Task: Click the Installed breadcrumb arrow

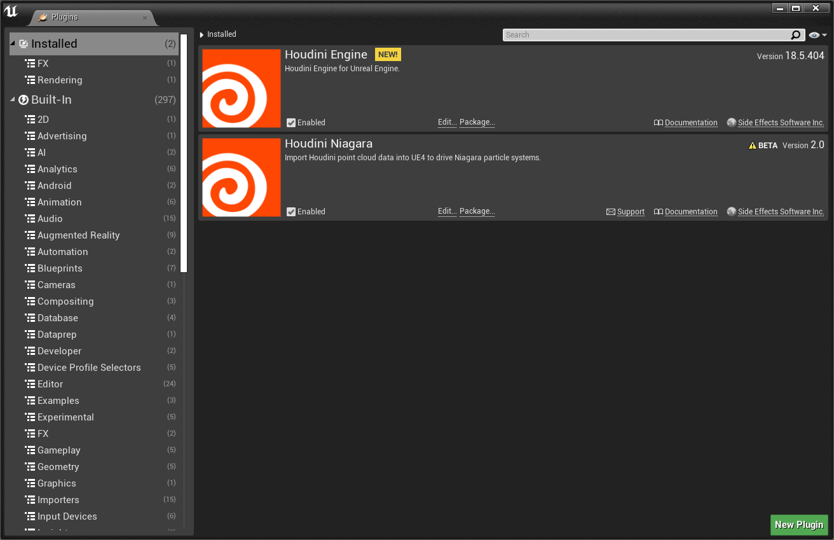Action: point(202,35)
